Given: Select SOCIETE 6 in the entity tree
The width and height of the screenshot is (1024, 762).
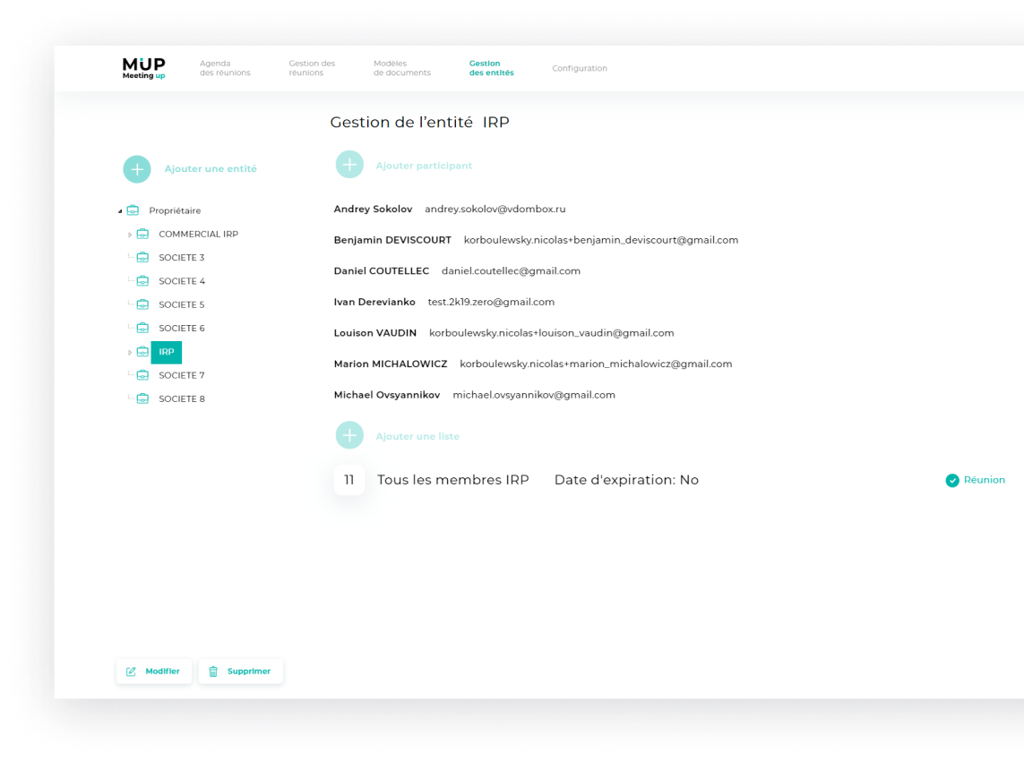Looking at the screenshot, I should [x=182, y=329].
